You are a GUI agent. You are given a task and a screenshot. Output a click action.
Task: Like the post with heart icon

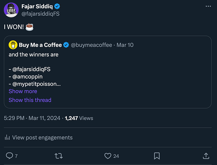pos(107,156)
